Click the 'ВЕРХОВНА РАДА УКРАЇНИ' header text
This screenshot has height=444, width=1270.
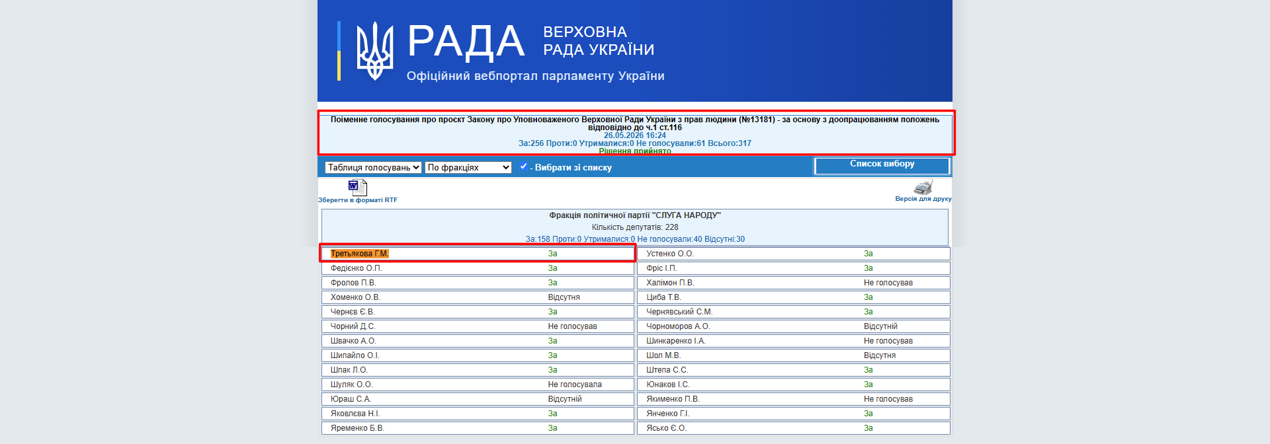[599, 41]
